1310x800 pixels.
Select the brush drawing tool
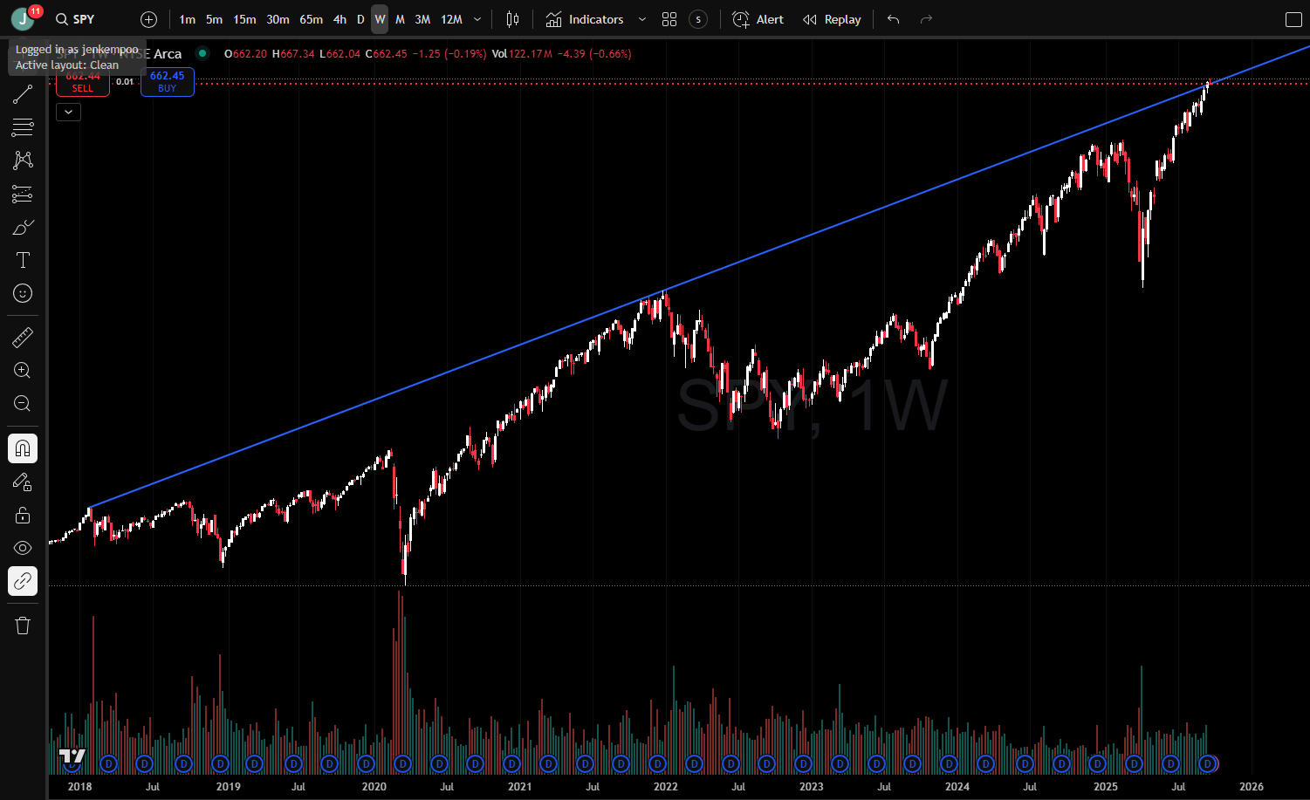[23, 228]
